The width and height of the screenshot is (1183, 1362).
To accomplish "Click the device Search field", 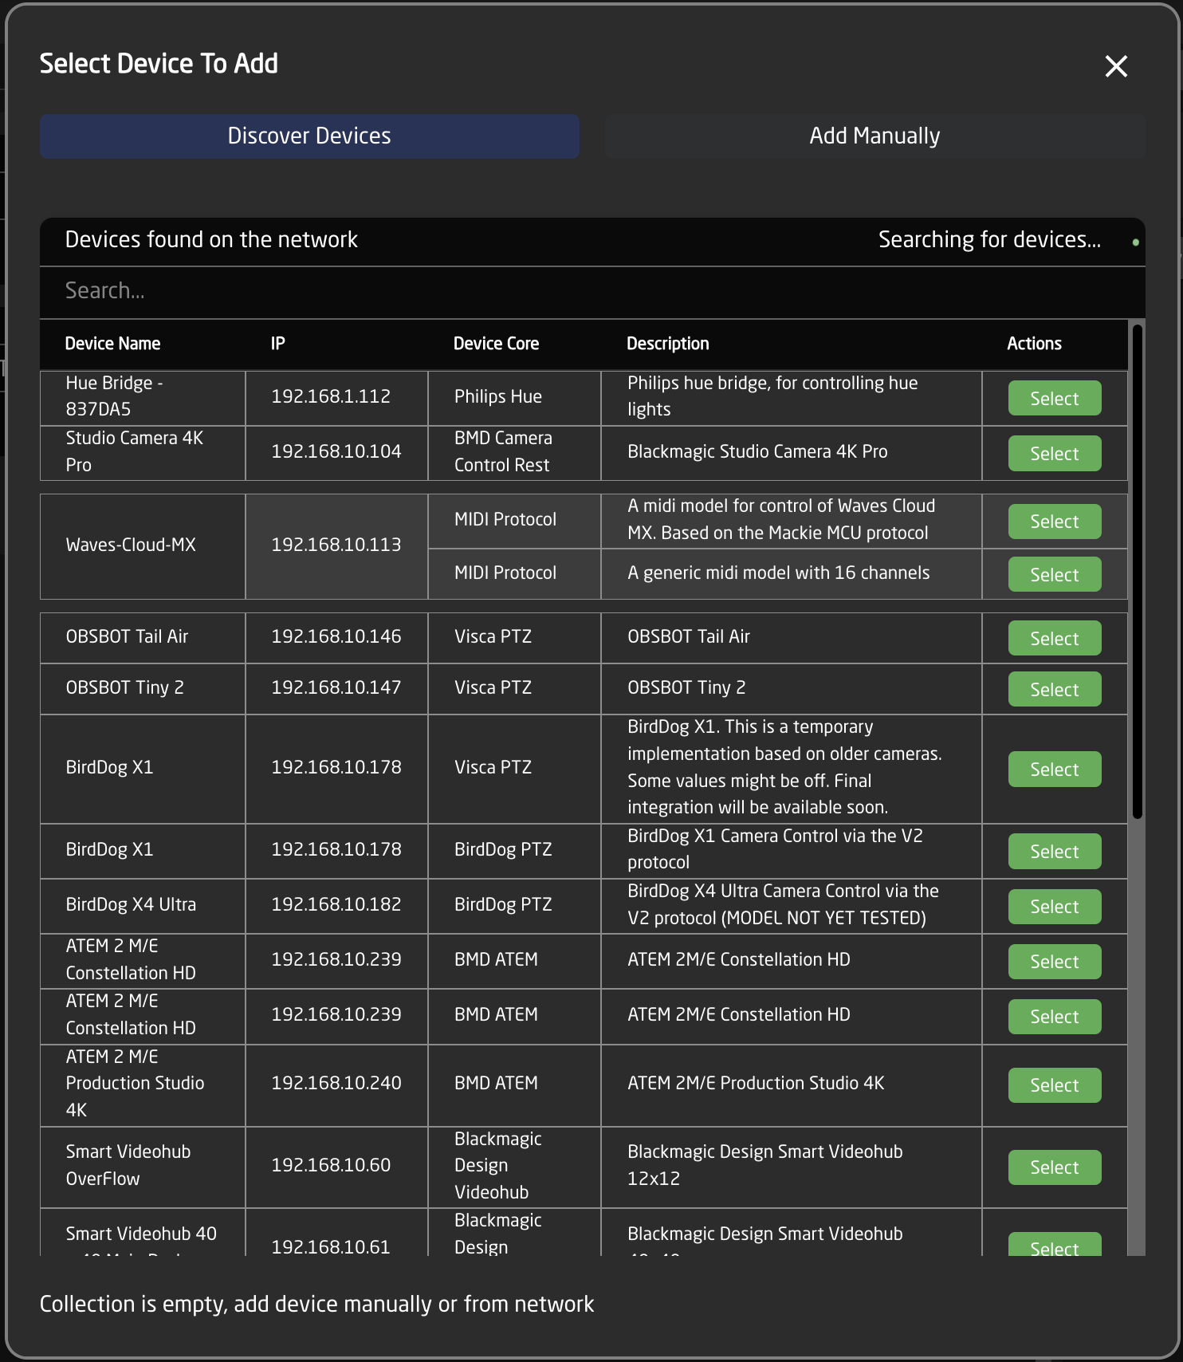I will (x=592, y=291).
